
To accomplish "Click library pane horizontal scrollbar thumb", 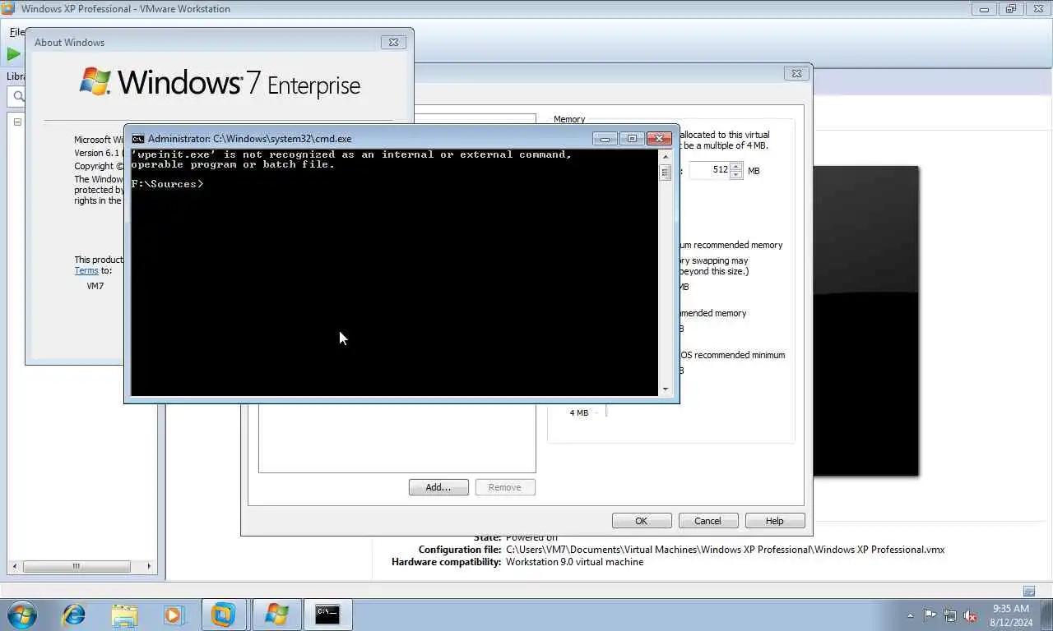I will pyautogui.click(x=76, y=566).
